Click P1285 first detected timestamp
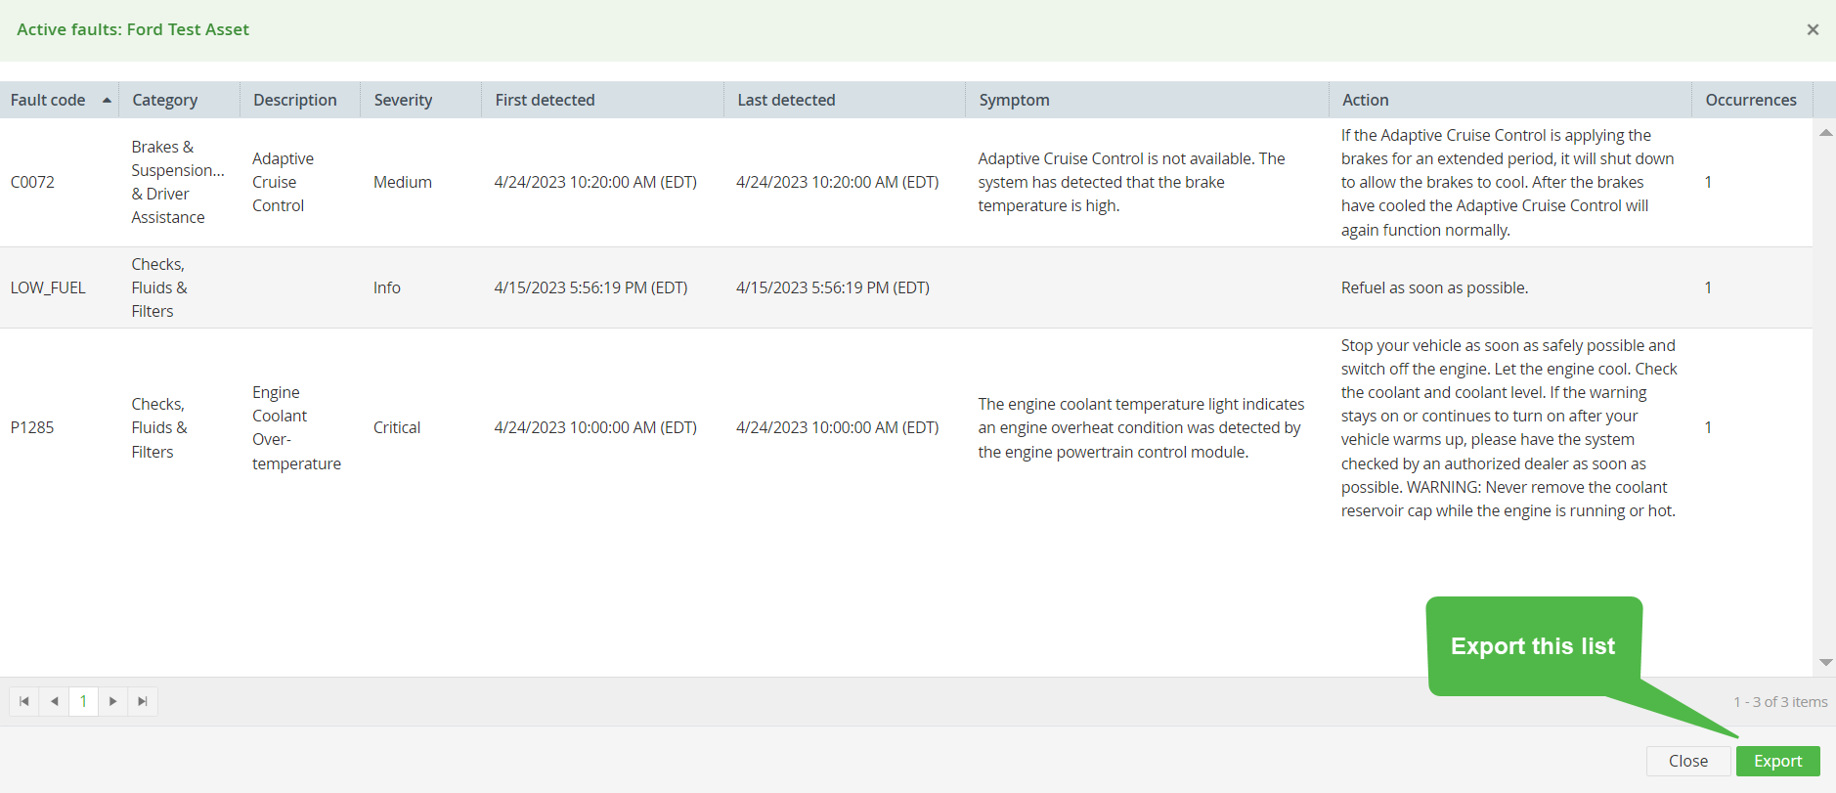The height and width of the screenshot is (793, 1836). 595,427
